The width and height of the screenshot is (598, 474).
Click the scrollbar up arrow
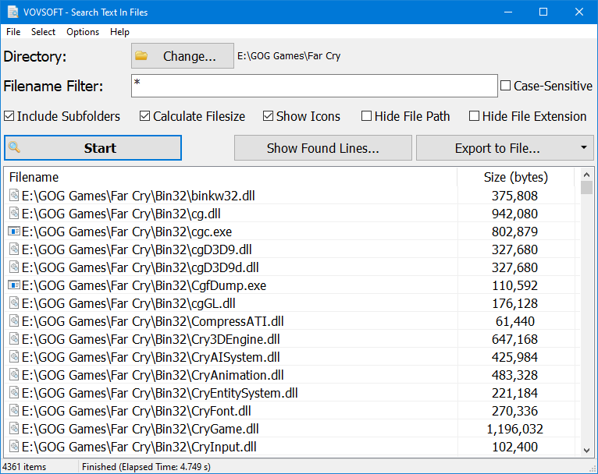(586, 175)
